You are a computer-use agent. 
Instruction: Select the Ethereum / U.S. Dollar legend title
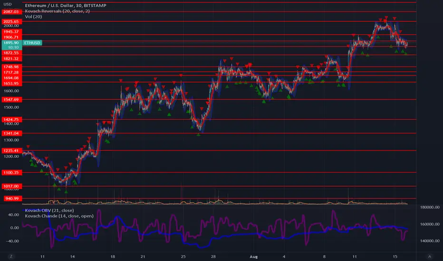coord(66,5)
